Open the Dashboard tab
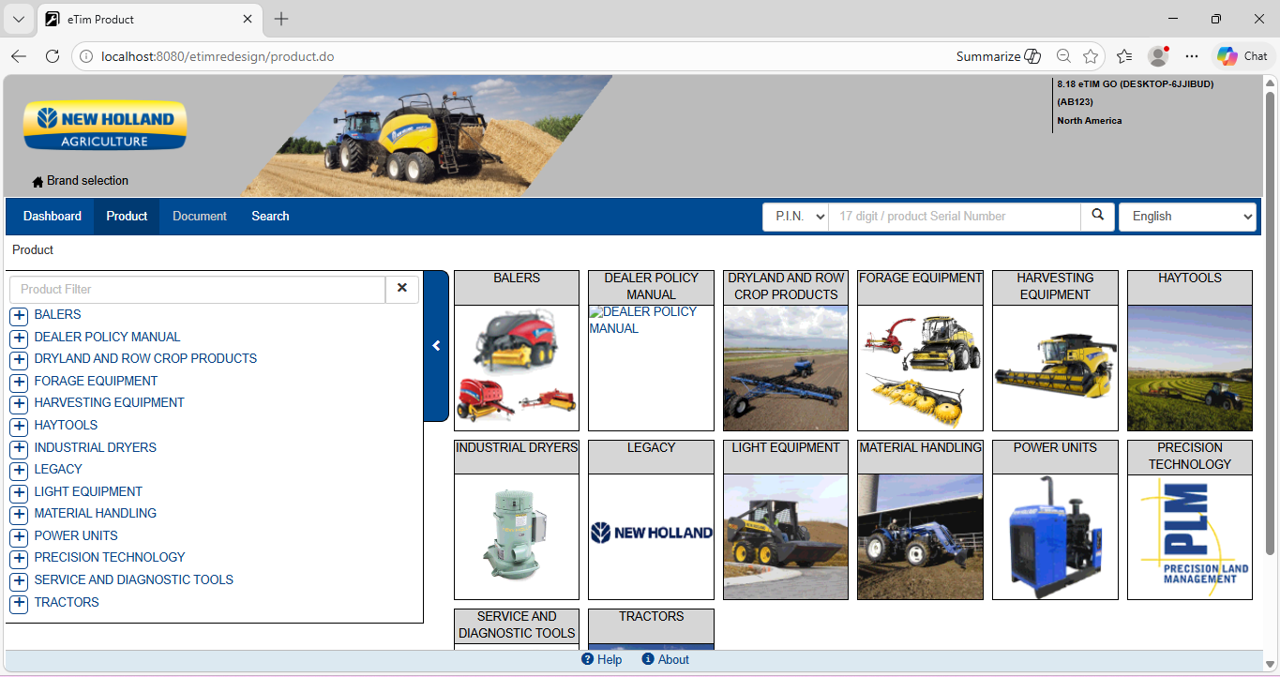Screen dimensions: 1280x677 (x=53, y=216)
